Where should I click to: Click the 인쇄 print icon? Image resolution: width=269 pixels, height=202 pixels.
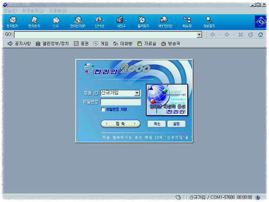point(55,22)
